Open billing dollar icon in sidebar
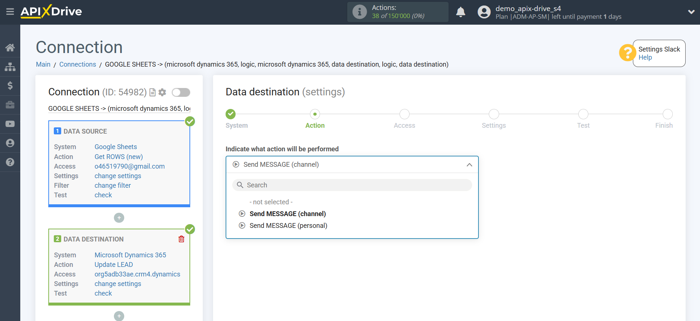Viewport: 700px width, 321px height. 10,86
